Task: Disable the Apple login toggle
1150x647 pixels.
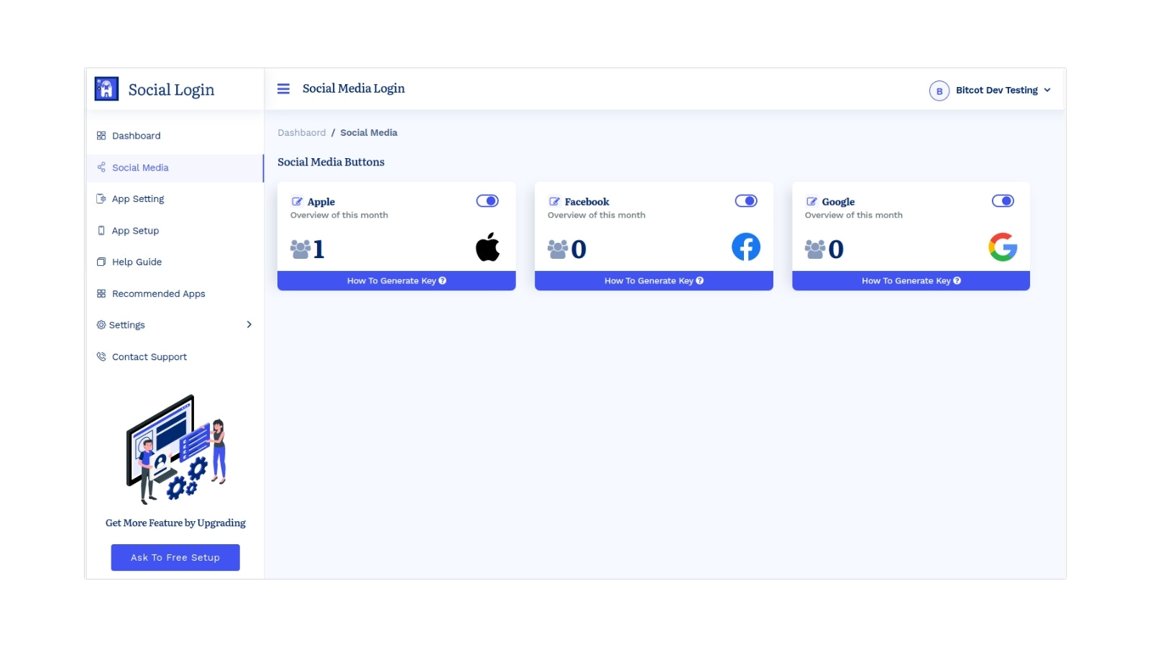Action: [487, 201]
